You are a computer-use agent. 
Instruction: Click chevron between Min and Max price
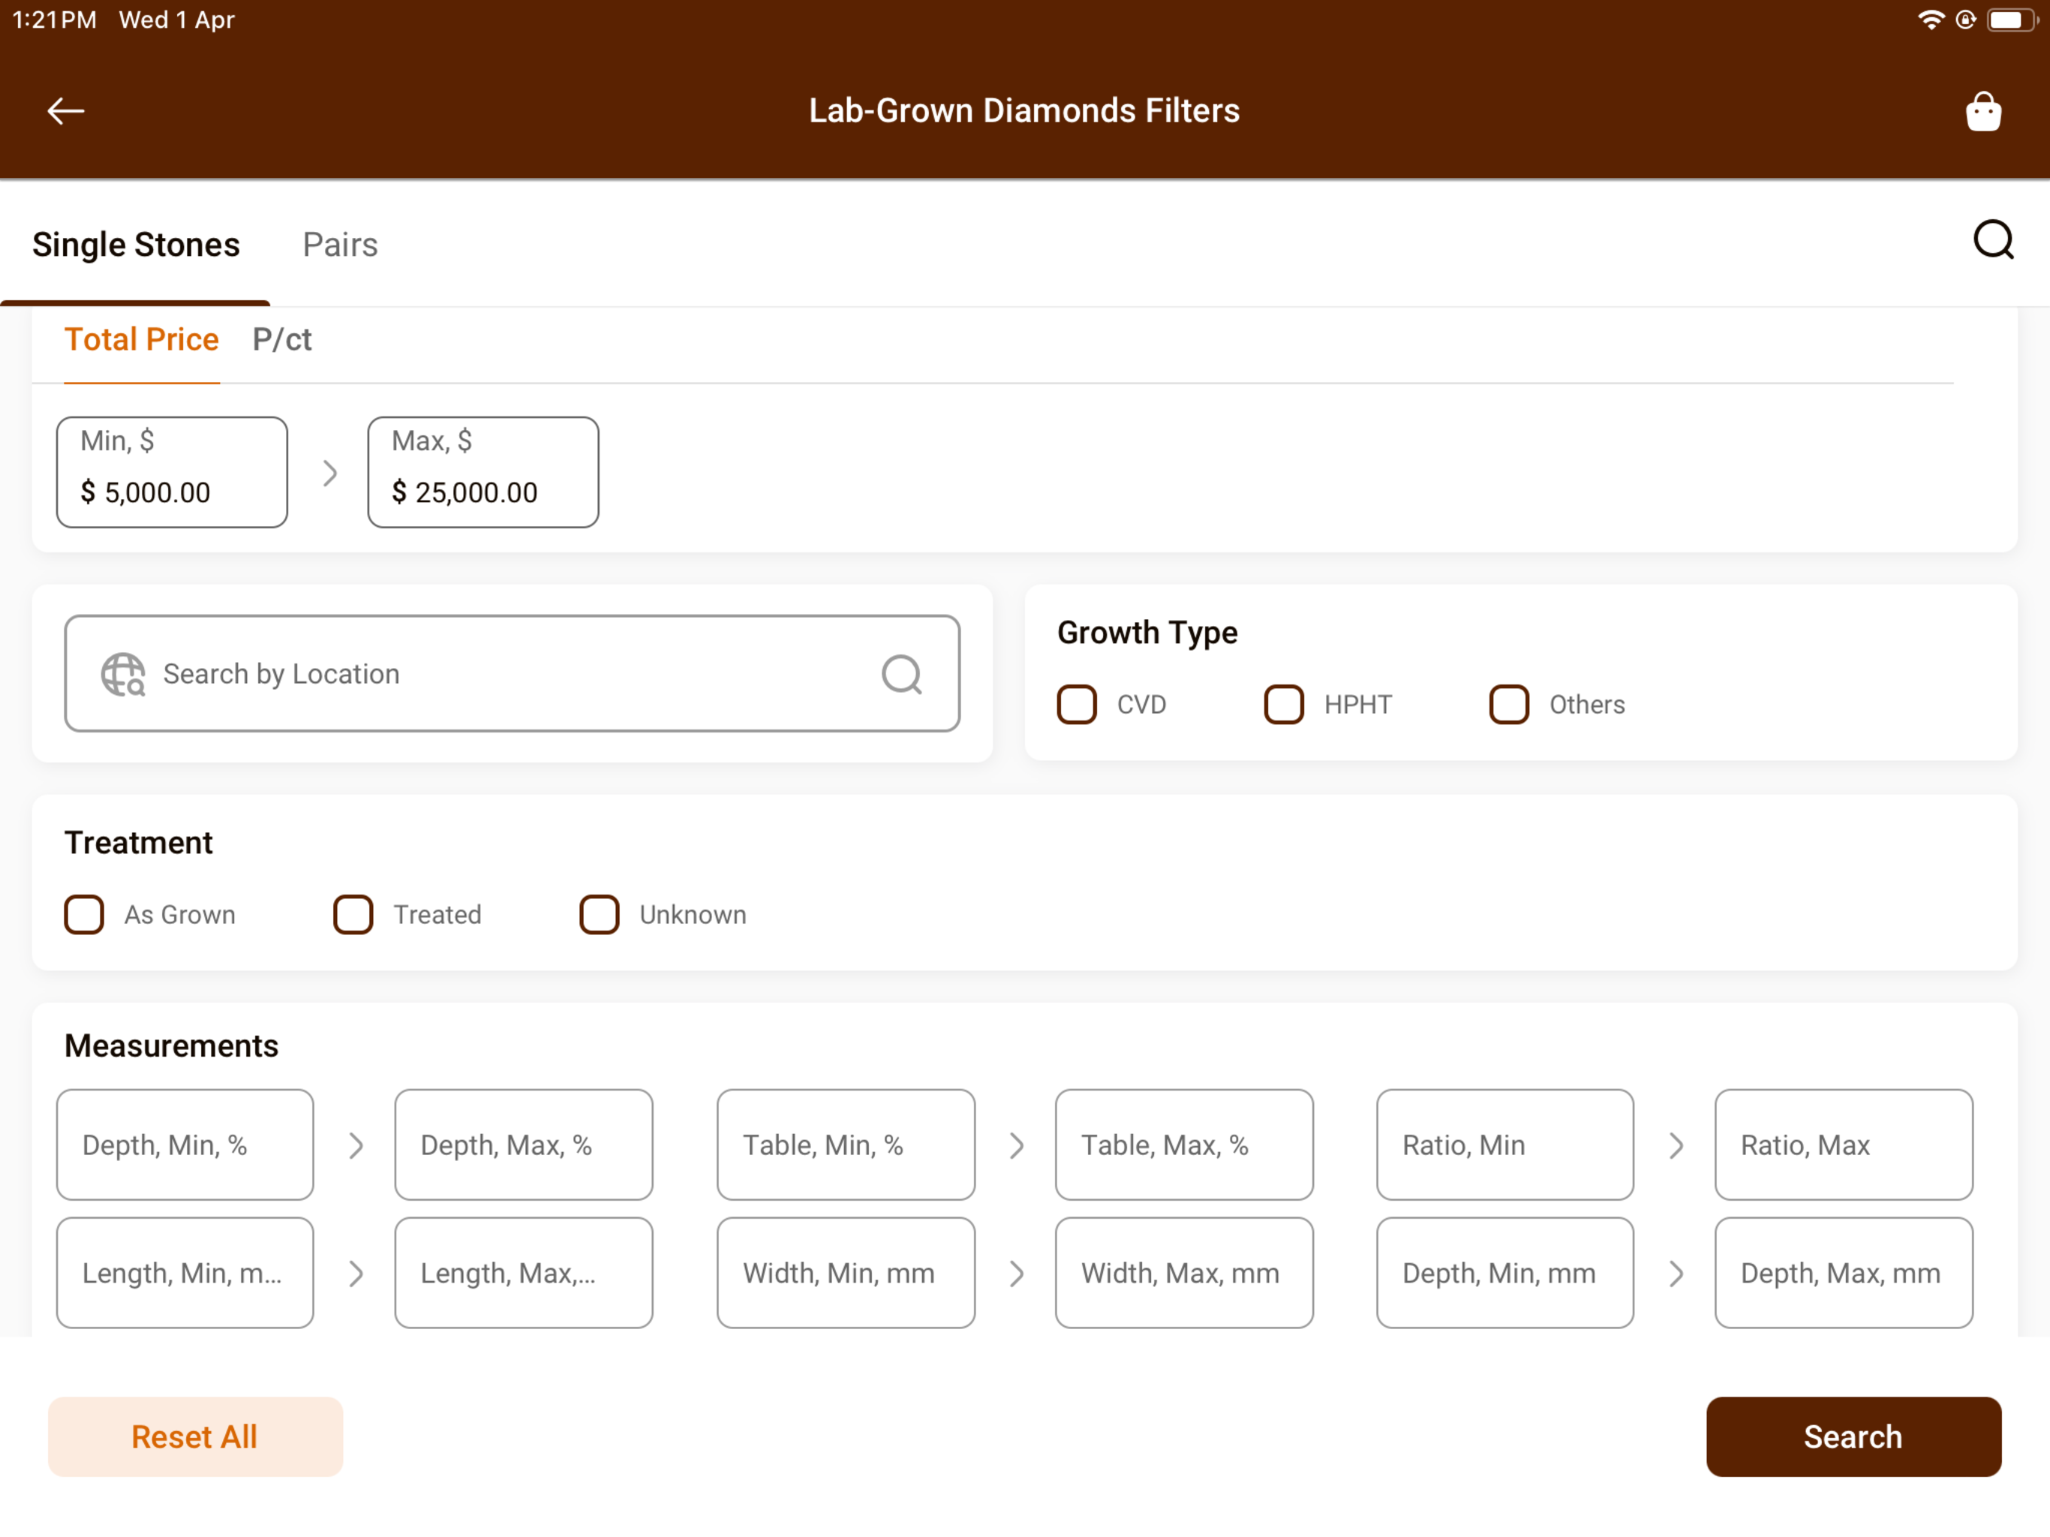click(x=330, y=474)
